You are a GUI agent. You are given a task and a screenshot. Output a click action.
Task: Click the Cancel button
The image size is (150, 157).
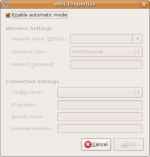96,144
